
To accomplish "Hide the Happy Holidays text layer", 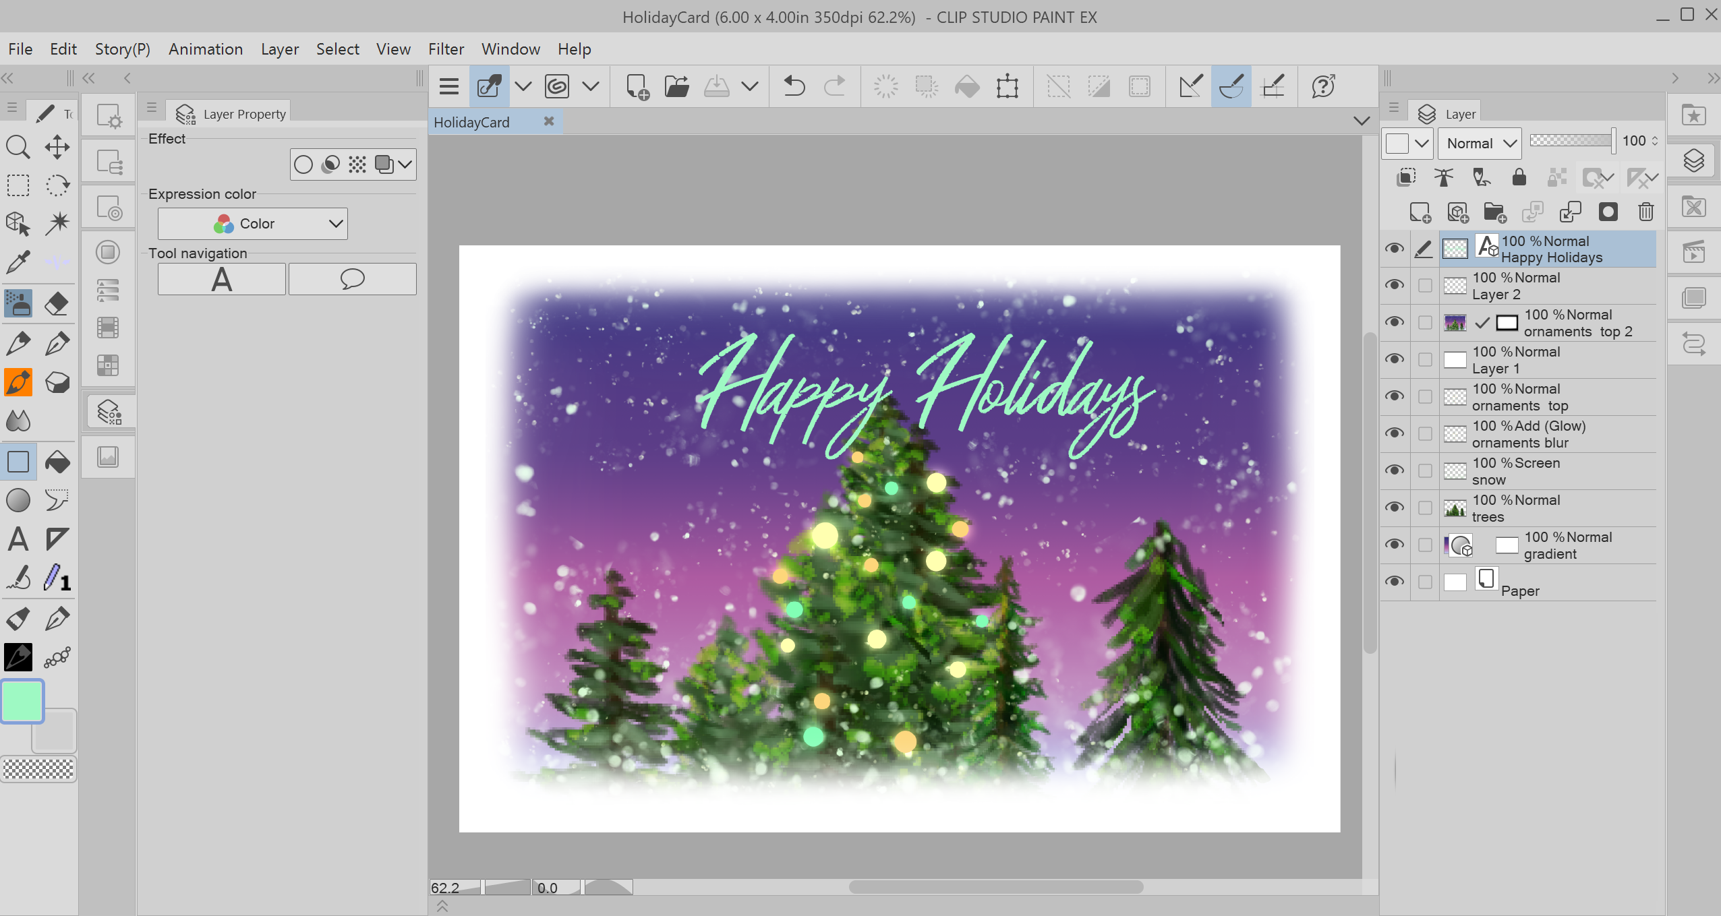I will point(1394,249).
